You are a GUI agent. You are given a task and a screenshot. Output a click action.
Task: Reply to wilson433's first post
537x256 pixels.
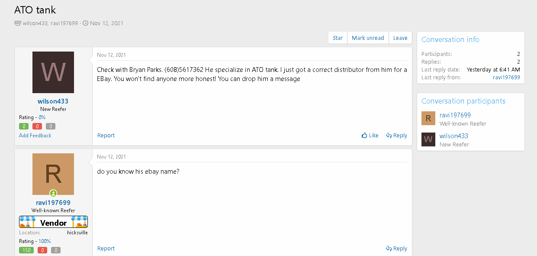pos(396,136)
